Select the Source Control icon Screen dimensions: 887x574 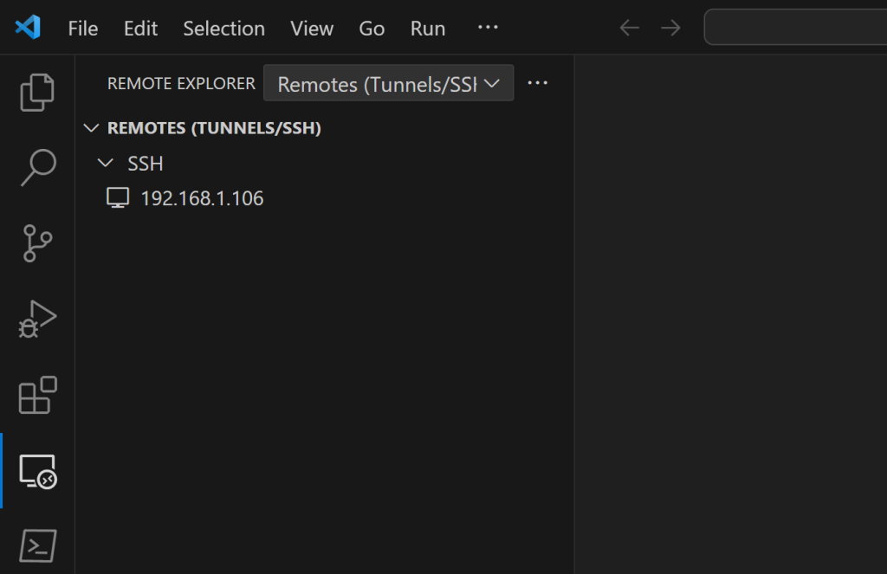click(36, 243)
